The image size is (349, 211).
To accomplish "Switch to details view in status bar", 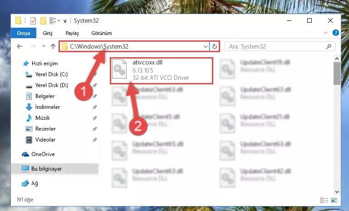I will pos(324,200).
